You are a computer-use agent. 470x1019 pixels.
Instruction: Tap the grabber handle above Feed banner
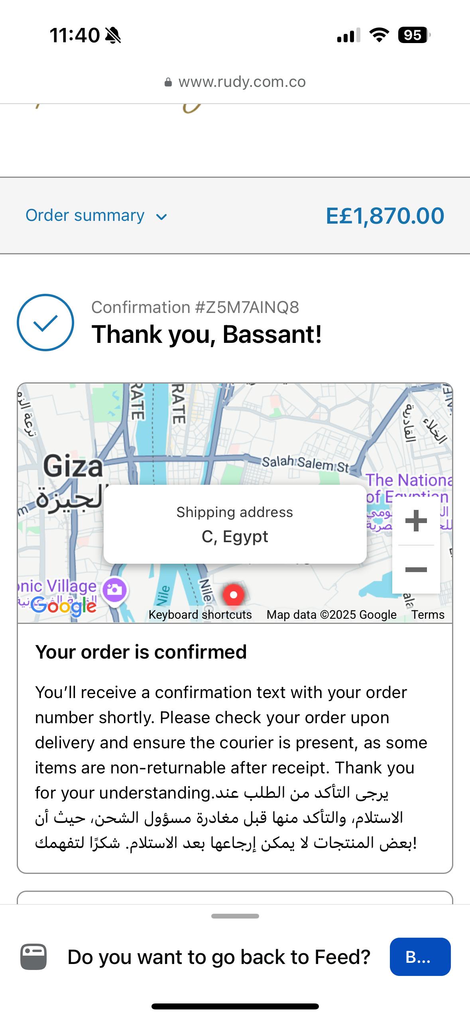point(235,916)
